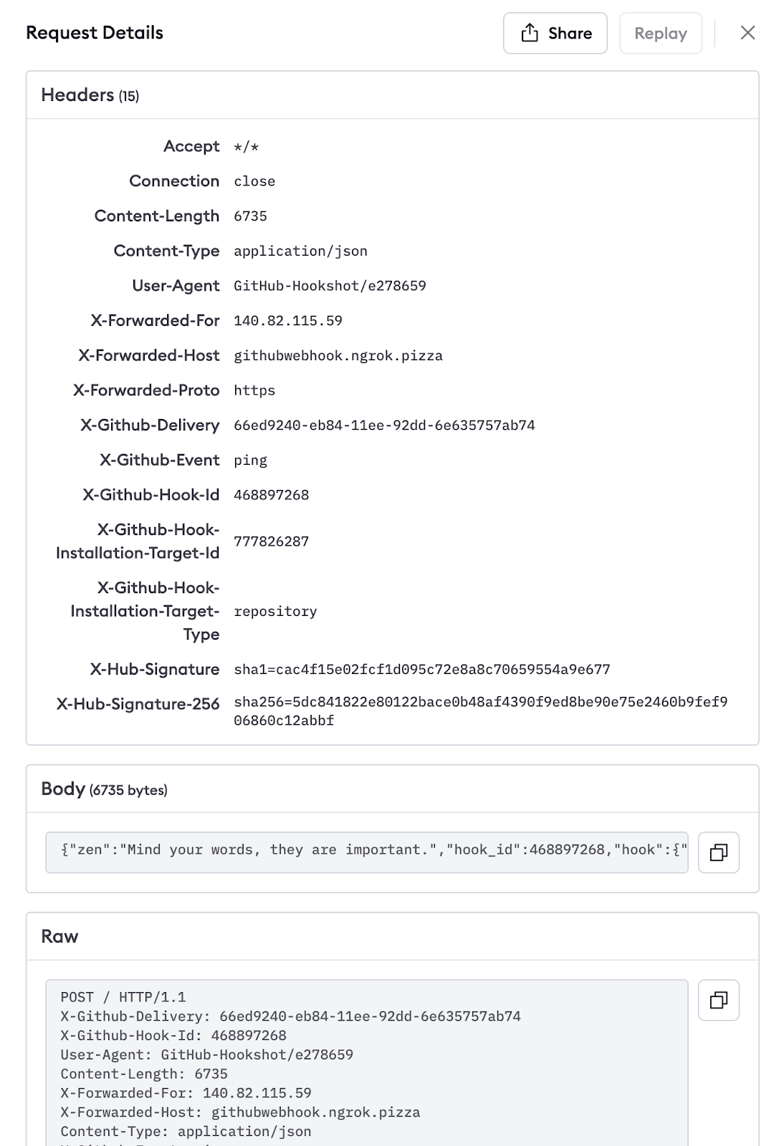Click the X-Hub-Signature-256 sha256 value
Image resolution: width=784 pixels, height=1146 pixels.
coord(480,711)
